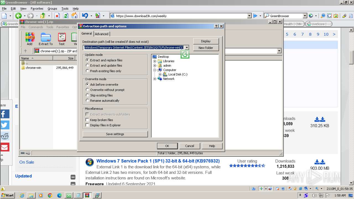Select Ask before overwrite option

point(102,85)
